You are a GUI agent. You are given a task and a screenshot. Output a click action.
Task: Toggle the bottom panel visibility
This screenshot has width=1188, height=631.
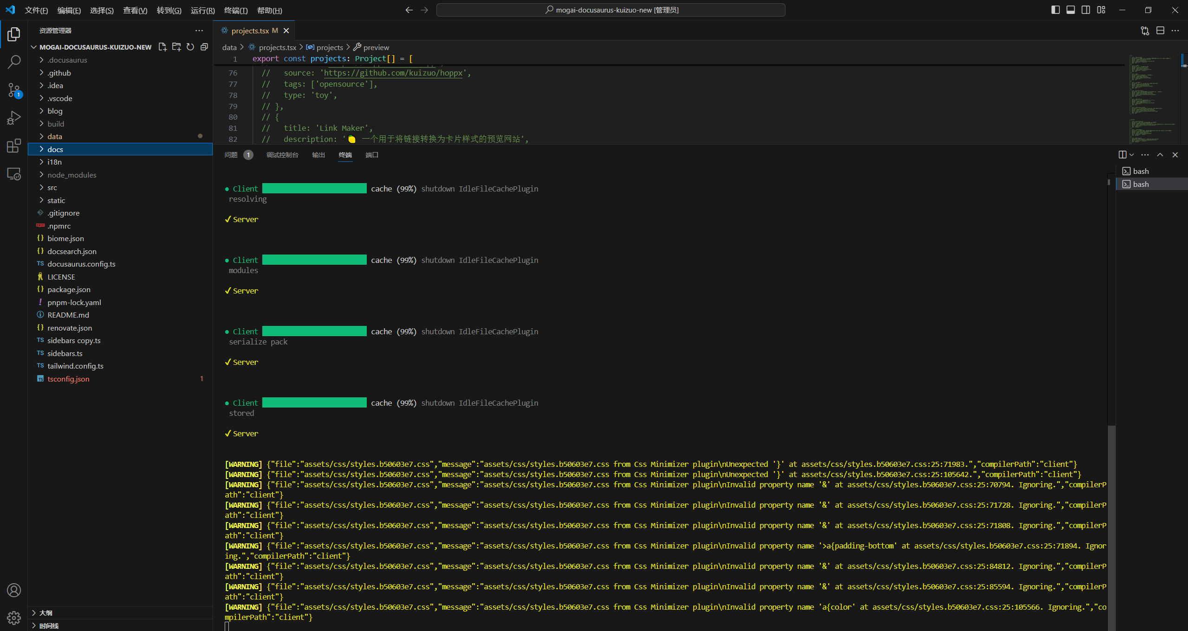point(1071,10)
